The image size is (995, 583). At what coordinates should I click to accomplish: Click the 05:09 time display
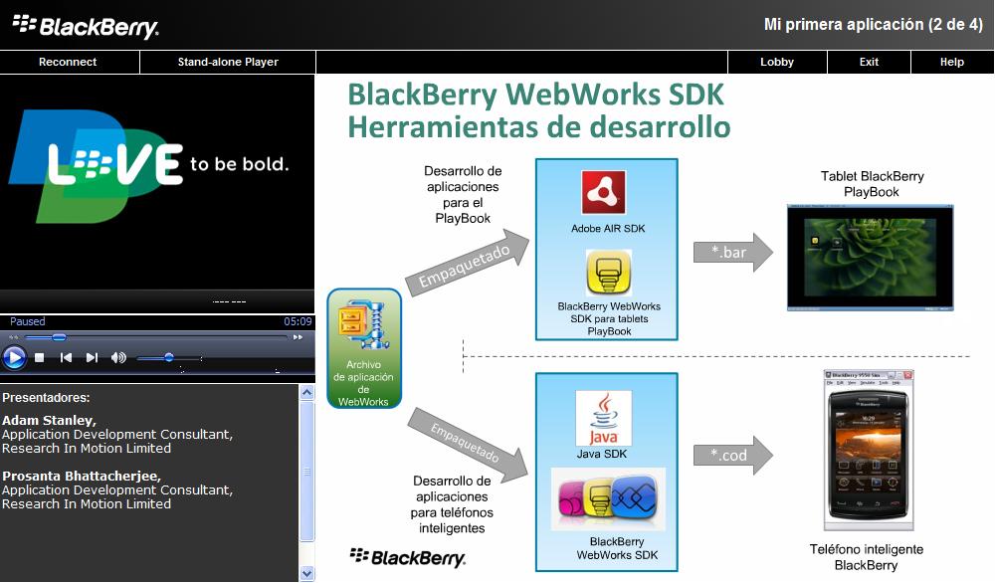(298, 321)
